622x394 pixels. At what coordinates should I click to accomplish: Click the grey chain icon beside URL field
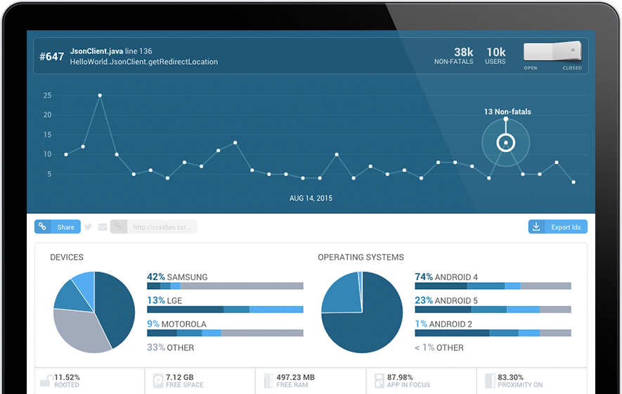coord(119,227)
